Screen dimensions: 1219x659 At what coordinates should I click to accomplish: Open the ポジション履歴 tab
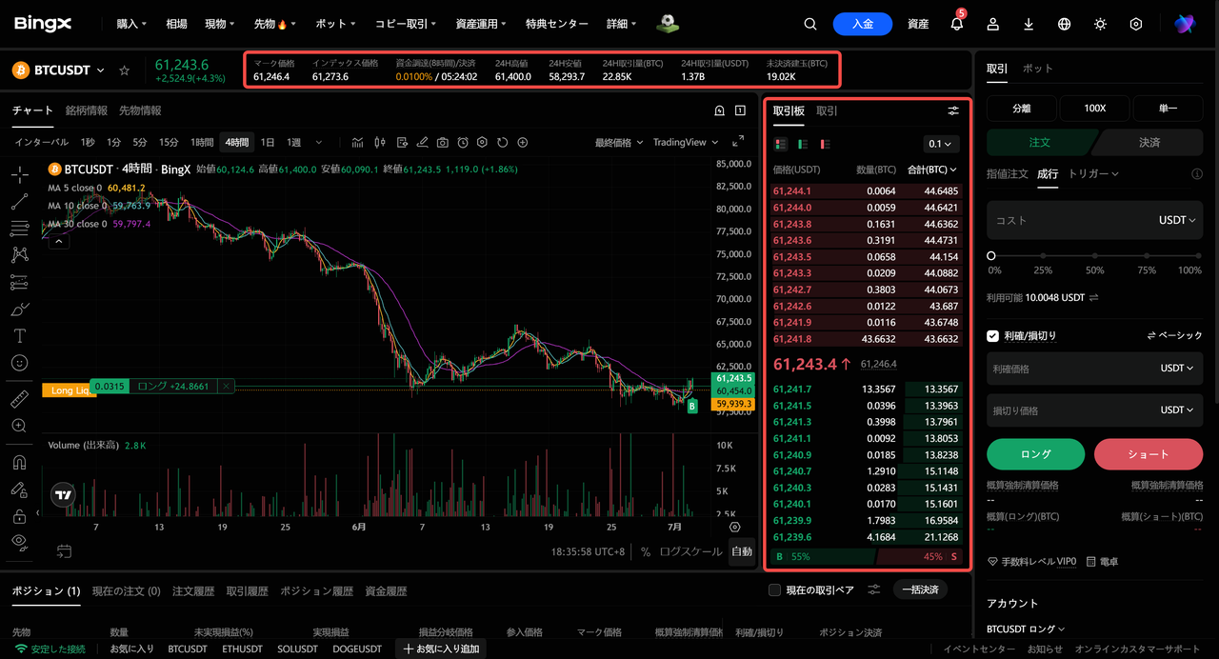pos(317,590)
